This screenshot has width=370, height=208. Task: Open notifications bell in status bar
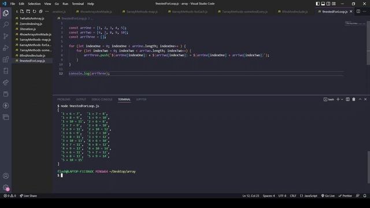pos(365,196)
